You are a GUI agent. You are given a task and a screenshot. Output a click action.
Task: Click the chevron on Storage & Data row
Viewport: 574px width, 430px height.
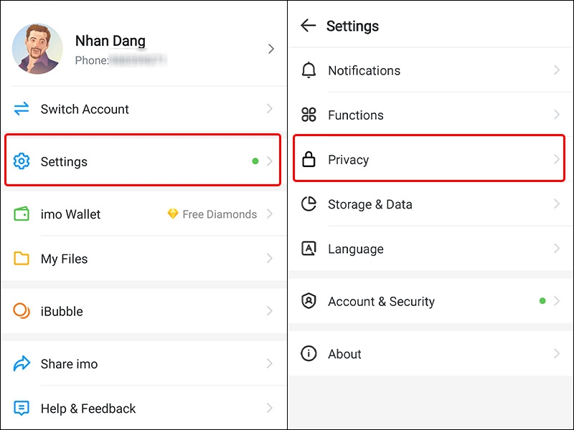pyautogui.click(x=557, y=204)
